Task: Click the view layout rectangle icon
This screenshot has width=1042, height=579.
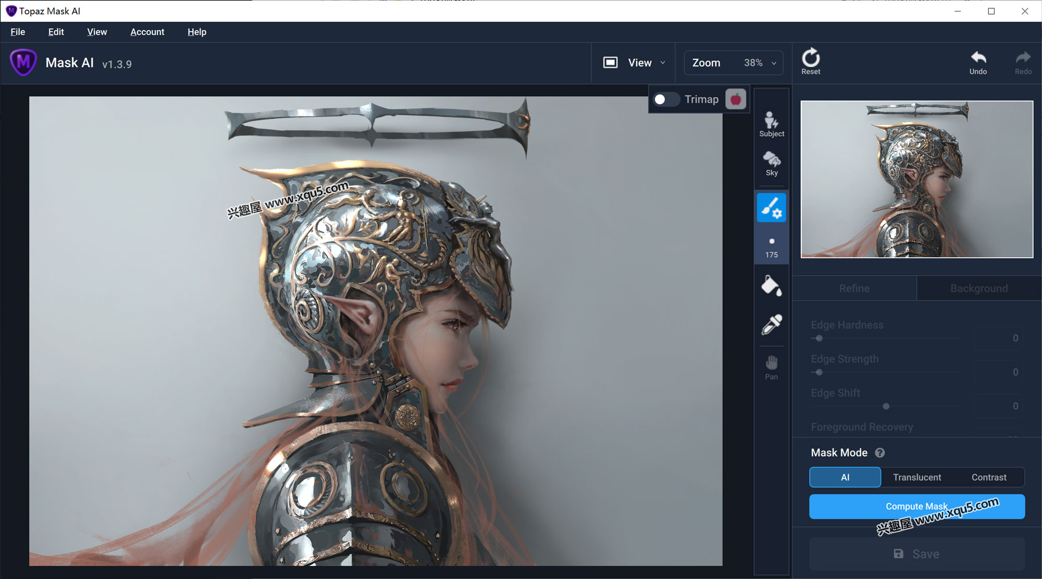Action: click(611, 62)
